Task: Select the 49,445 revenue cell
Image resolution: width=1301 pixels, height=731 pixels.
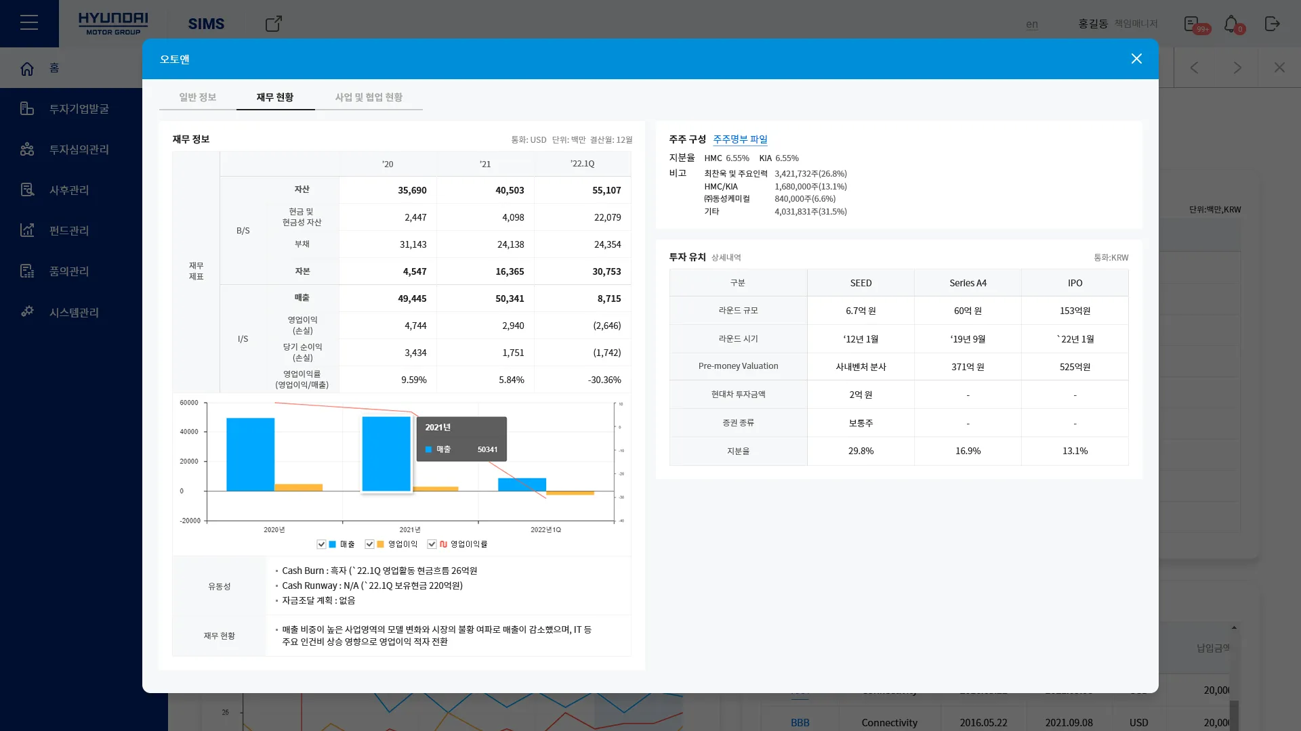Action: (388, 298)
